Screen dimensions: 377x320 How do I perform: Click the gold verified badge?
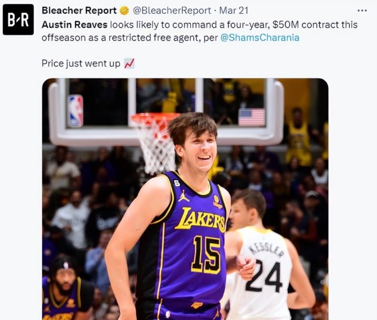tap(125, 11)
